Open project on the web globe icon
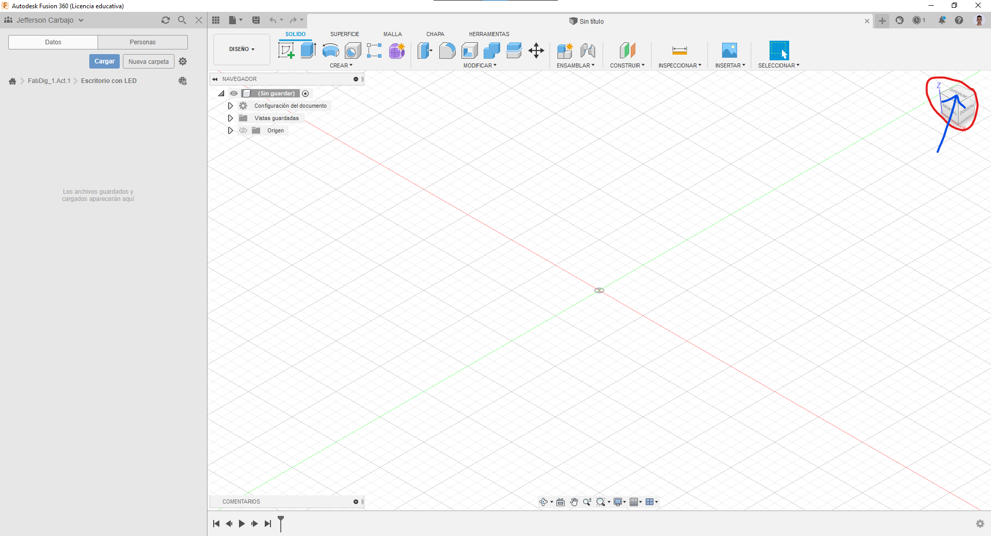Screen dimensions: 991x536 coord(183,81)
